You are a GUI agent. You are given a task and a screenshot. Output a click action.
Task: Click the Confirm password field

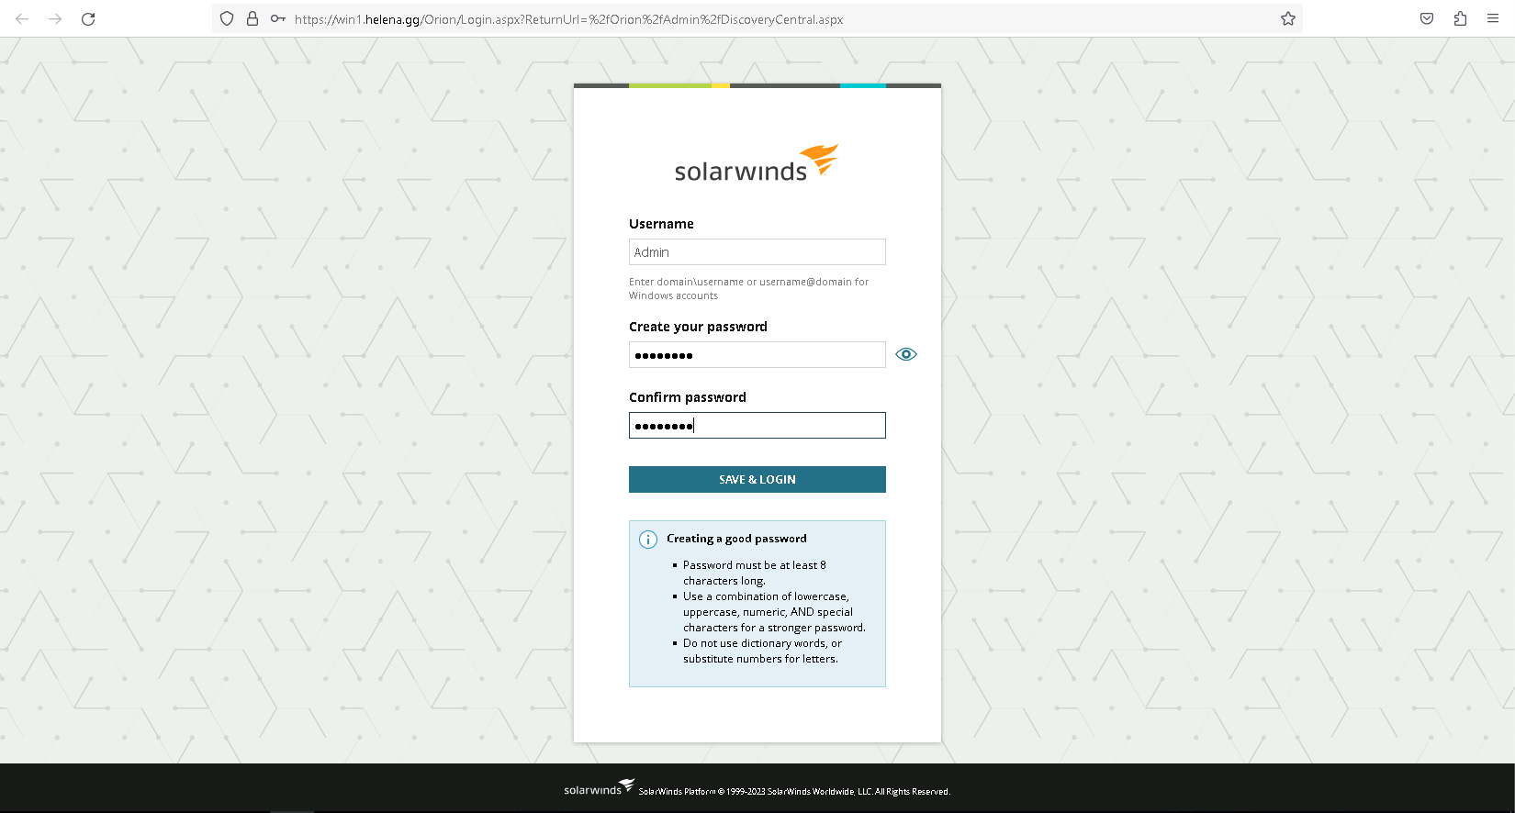[x=757, y=426]
